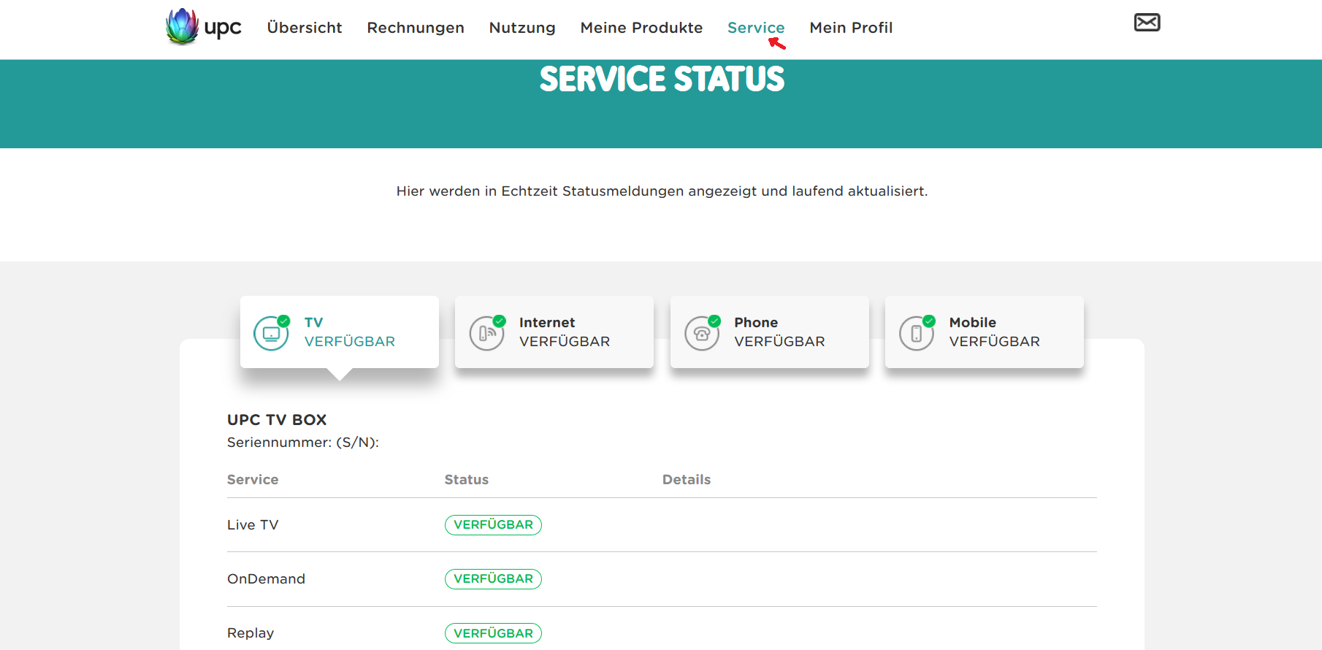
Task: Click the SERVICE STATUS banner title
Action: (x=662, y=79)
